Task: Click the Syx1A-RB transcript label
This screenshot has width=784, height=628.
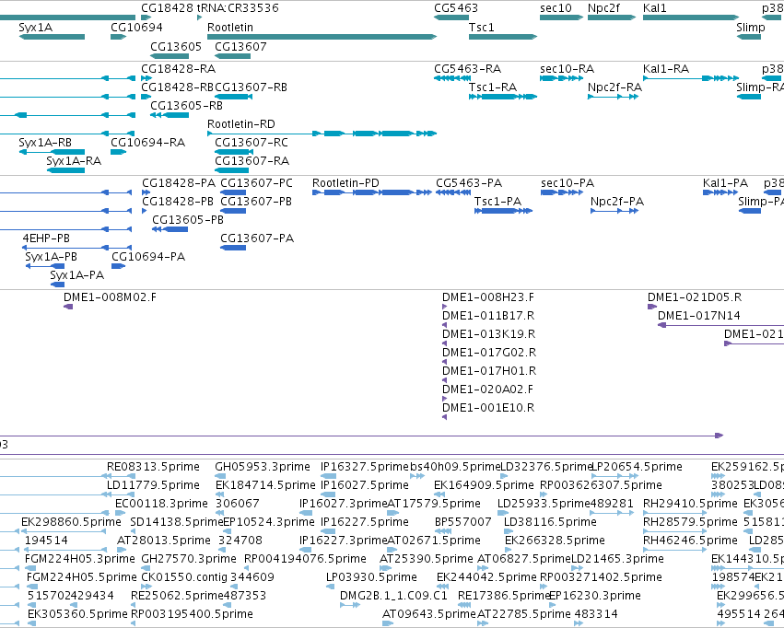Action: (x=45, y=143)
